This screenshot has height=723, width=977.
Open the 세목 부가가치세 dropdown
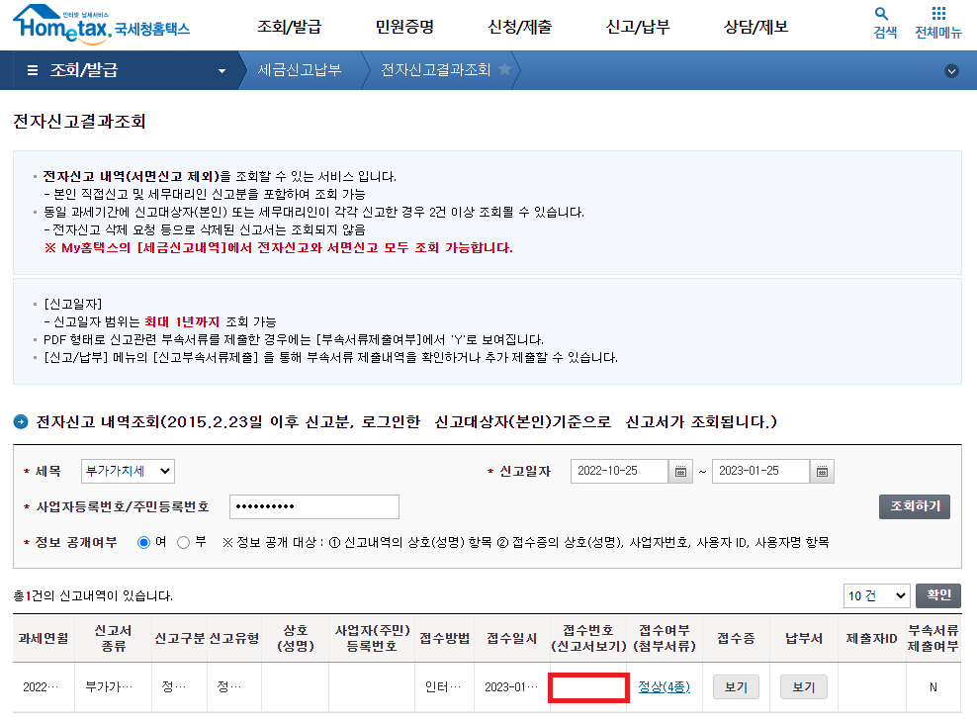(x=128, y=471)
